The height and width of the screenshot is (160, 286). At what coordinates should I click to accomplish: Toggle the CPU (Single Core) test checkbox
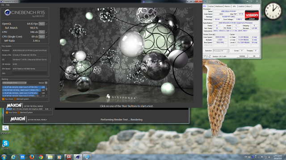click(x=46, y=36)
